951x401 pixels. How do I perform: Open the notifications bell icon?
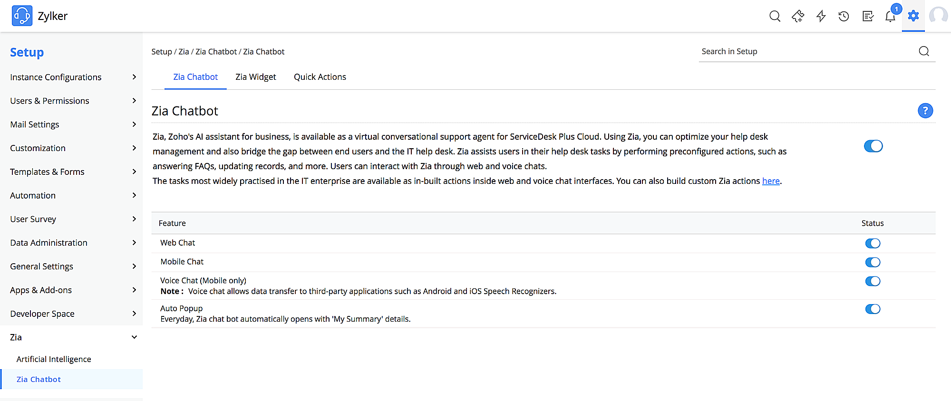(890, 16)
